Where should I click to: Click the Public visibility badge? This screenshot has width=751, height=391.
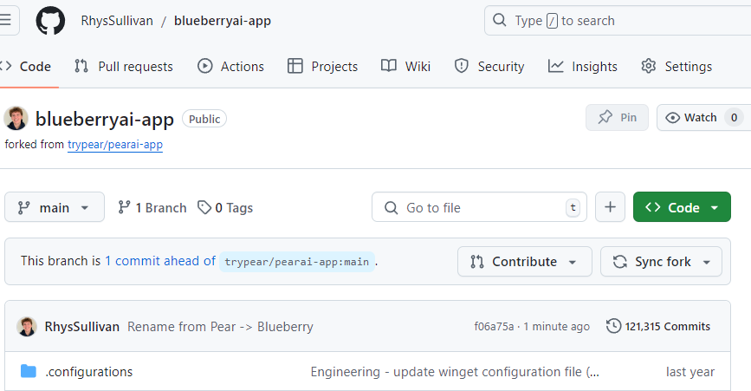(x=204, y=119)
